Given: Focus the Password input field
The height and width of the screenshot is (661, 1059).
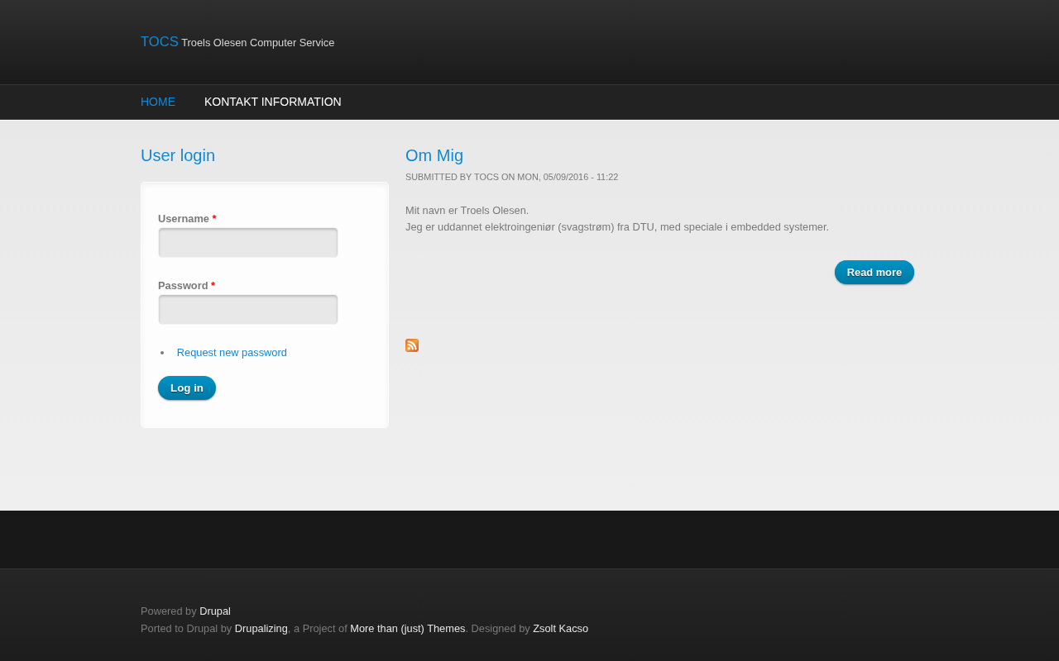Looking at the screenshot, I should click(248, 310).
